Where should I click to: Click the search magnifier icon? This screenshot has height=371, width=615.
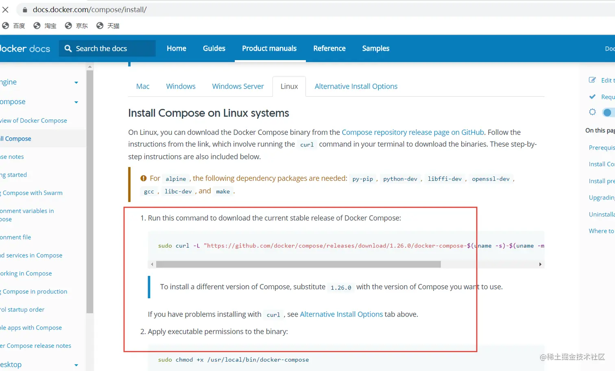pyautogui.click(x=68, y=48)
